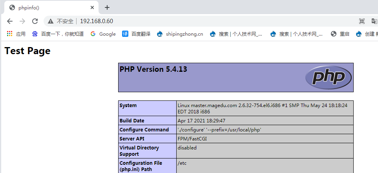Select the phpinfo() tab
This screenshot has width=378, height=173.
(47, 7)
